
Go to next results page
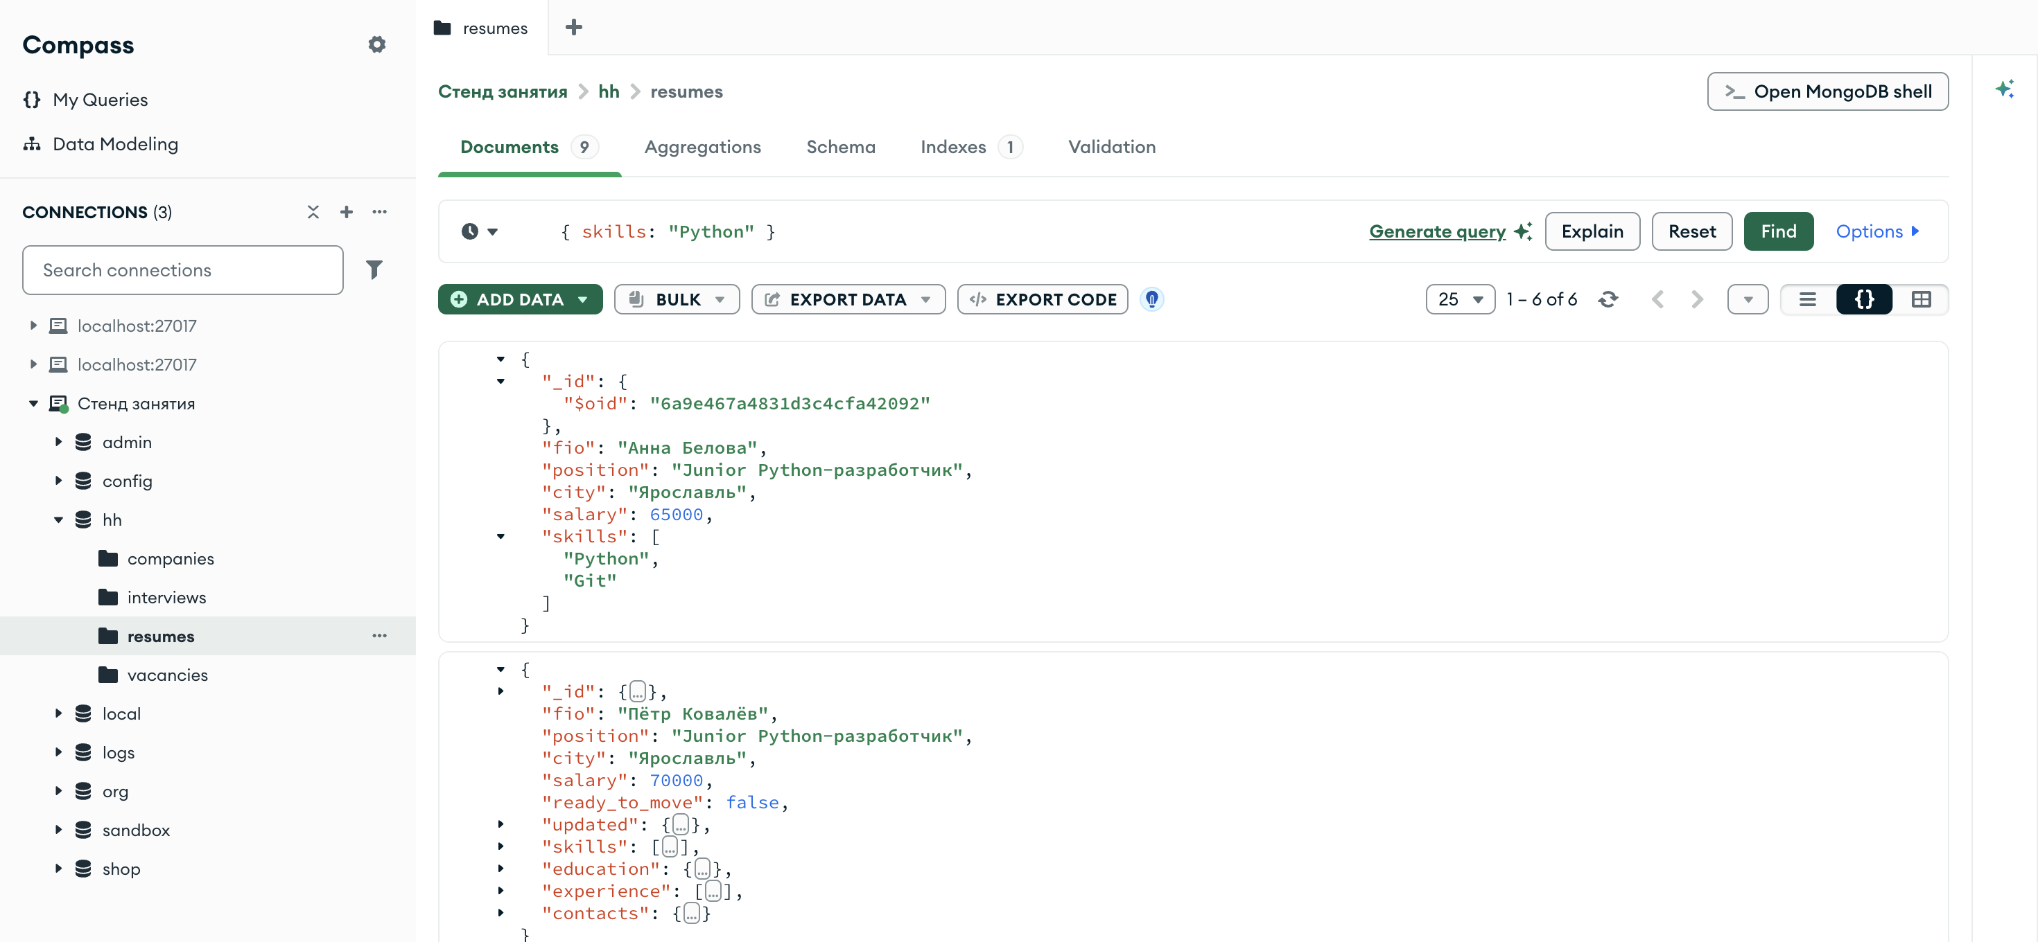pos(1696,299)
